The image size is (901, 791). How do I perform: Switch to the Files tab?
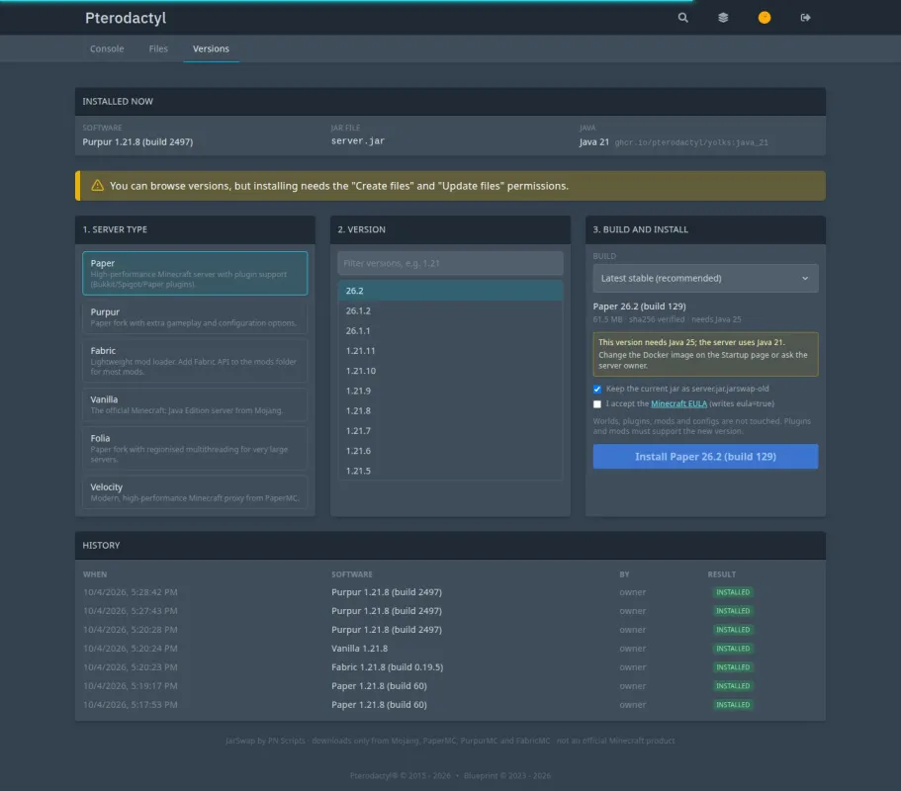tap(158, 48)
